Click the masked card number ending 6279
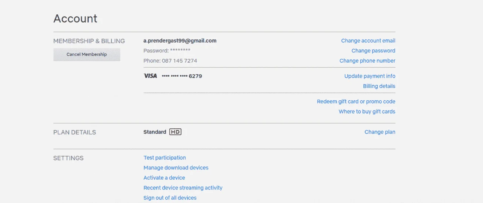 (x=182, y=76)
